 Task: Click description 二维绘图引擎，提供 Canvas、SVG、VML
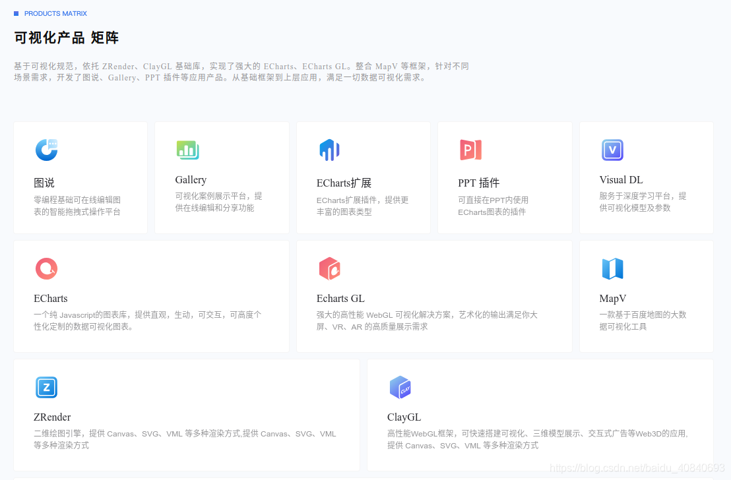(x=185, y=440)
